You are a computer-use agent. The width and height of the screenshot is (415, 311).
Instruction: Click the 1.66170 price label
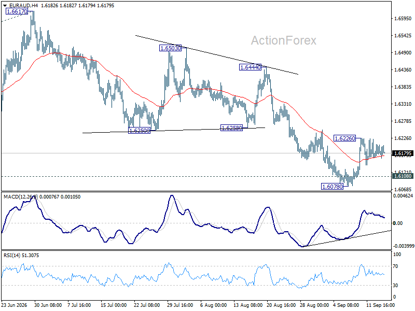pos(17,11)
